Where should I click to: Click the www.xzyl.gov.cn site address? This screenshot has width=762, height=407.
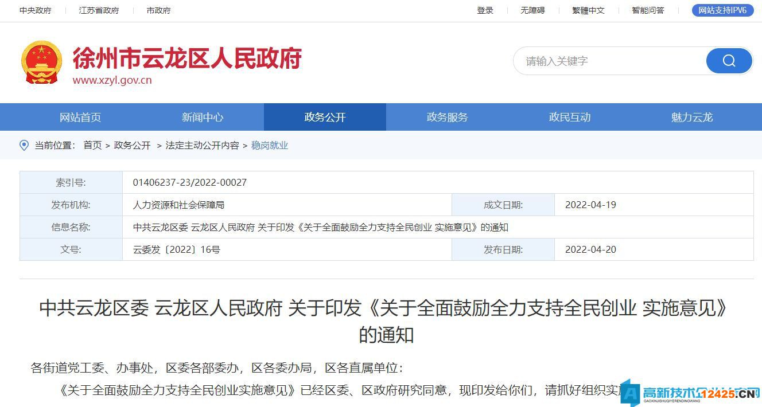click(x=112, y=80)
